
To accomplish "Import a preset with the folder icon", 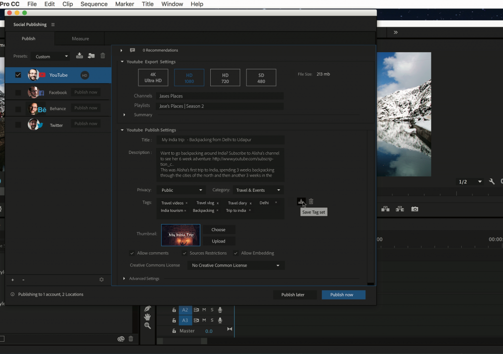I will pyautogui.click(x=91, y=56).
